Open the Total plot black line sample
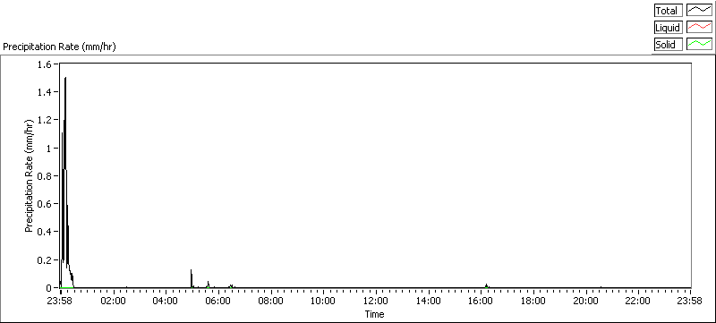This screenshot has height=323, width=716. click(x=700, y=11)
